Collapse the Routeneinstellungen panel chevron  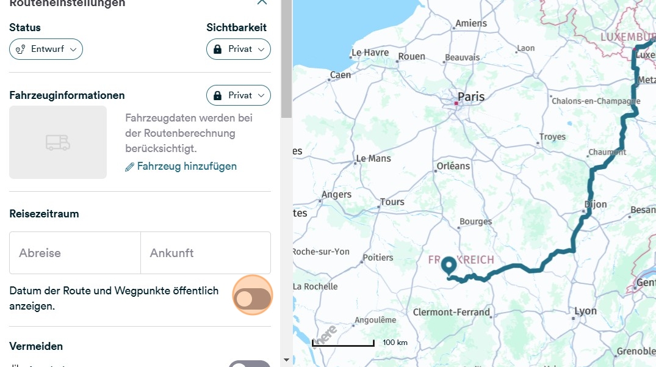click(x=262, y=2)
